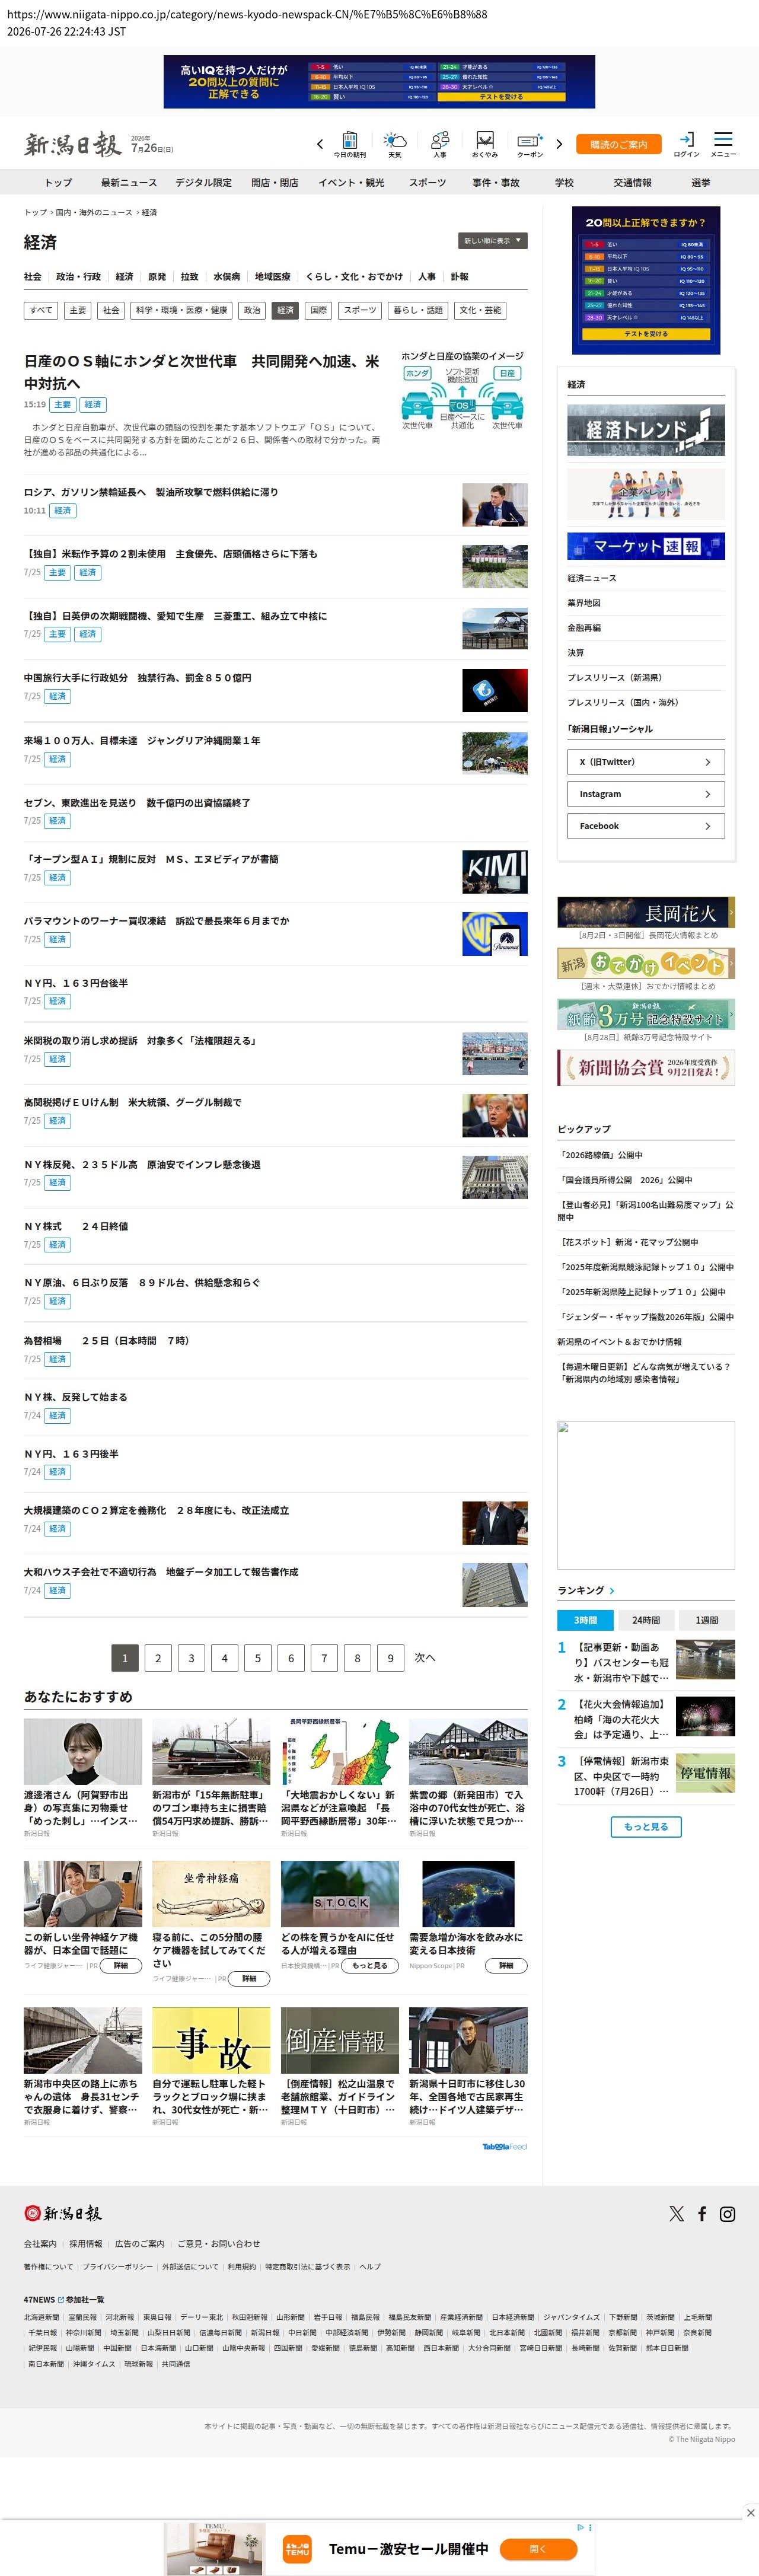This screenshot has height=2576, width=759.
Task: Open today's morning edition icon
Action: [x=350, y=144]
